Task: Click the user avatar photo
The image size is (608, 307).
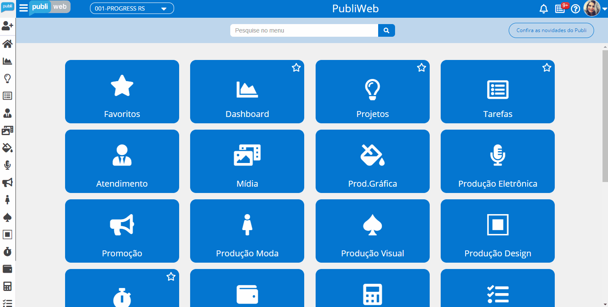Action: coord(592,8)
